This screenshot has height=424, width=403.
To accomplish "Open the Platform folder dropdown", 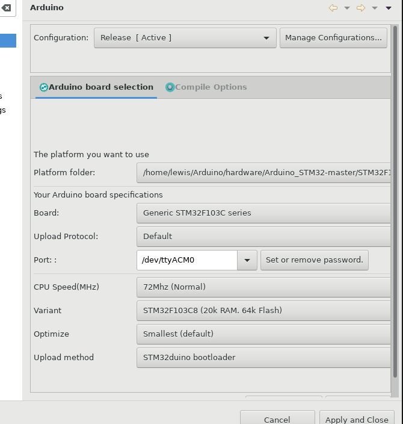I will [265, 173].
